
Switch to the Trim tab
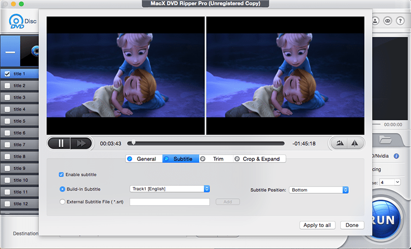tap(216, 159)
